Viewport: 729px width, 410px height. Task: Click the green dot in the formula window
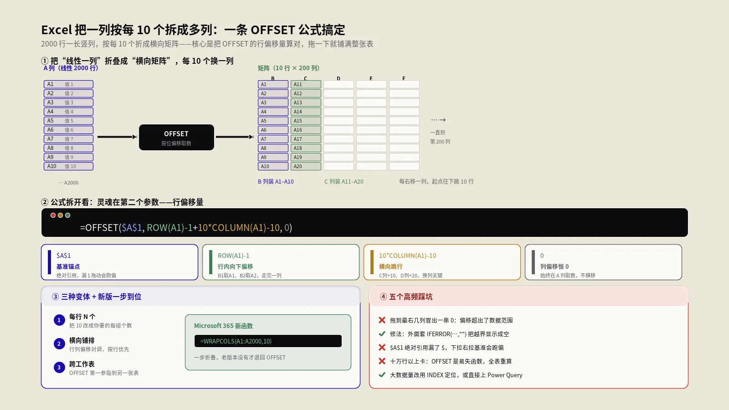[67, 215]
